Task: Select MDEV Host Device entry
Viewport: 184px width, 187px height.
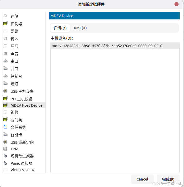Action: 24,105
